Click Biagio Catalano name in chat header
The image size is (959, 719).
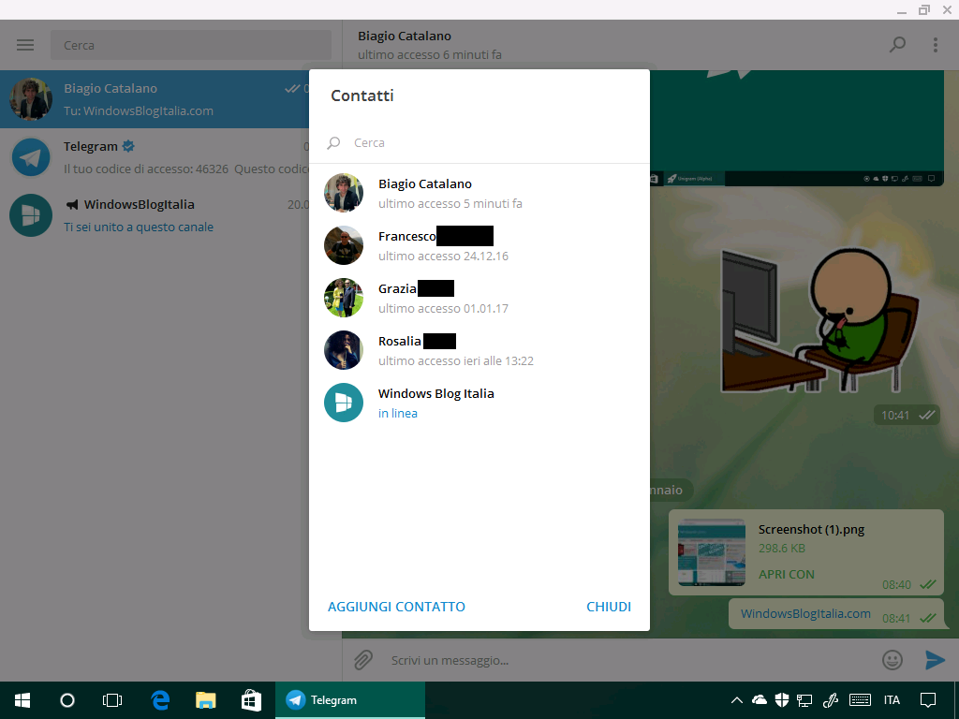(x=405, y=37)
